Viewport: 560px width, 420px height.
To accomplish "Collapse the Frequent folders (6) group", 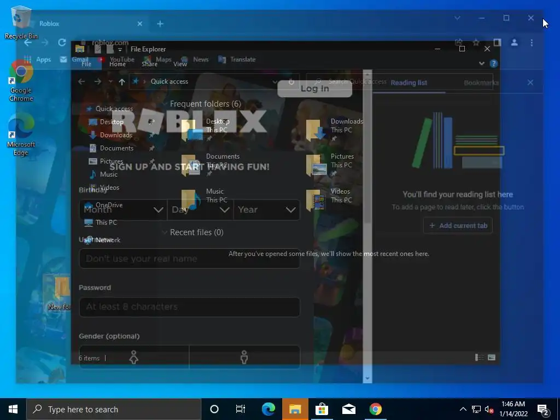I will coord(165,104).
